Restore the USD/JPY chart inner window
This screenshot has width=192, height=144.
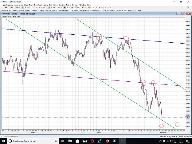[x=184, y=14]
